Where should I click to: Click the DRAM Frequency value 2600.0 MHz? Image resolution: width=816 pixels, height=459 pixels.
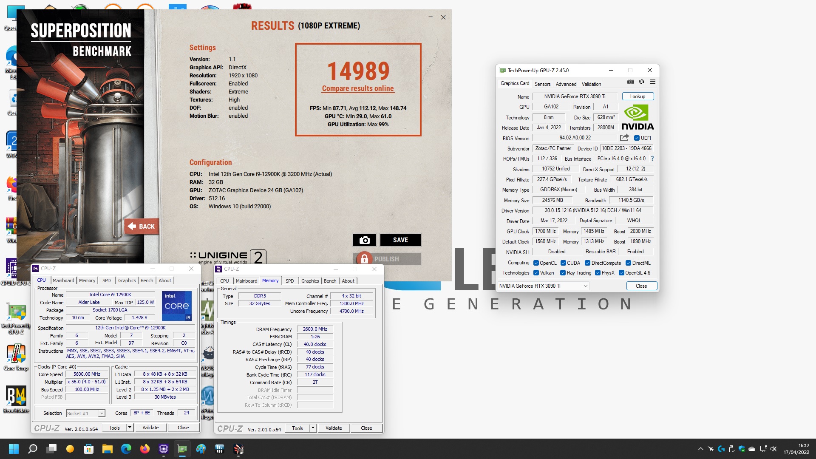[x=315, y=329]
